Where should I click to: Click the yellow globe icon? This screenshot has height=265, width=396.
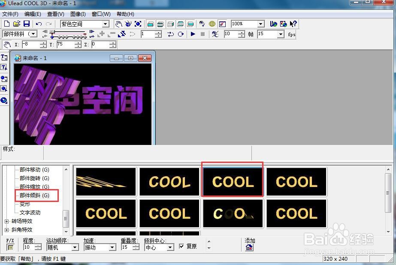[x=212, y=24]
